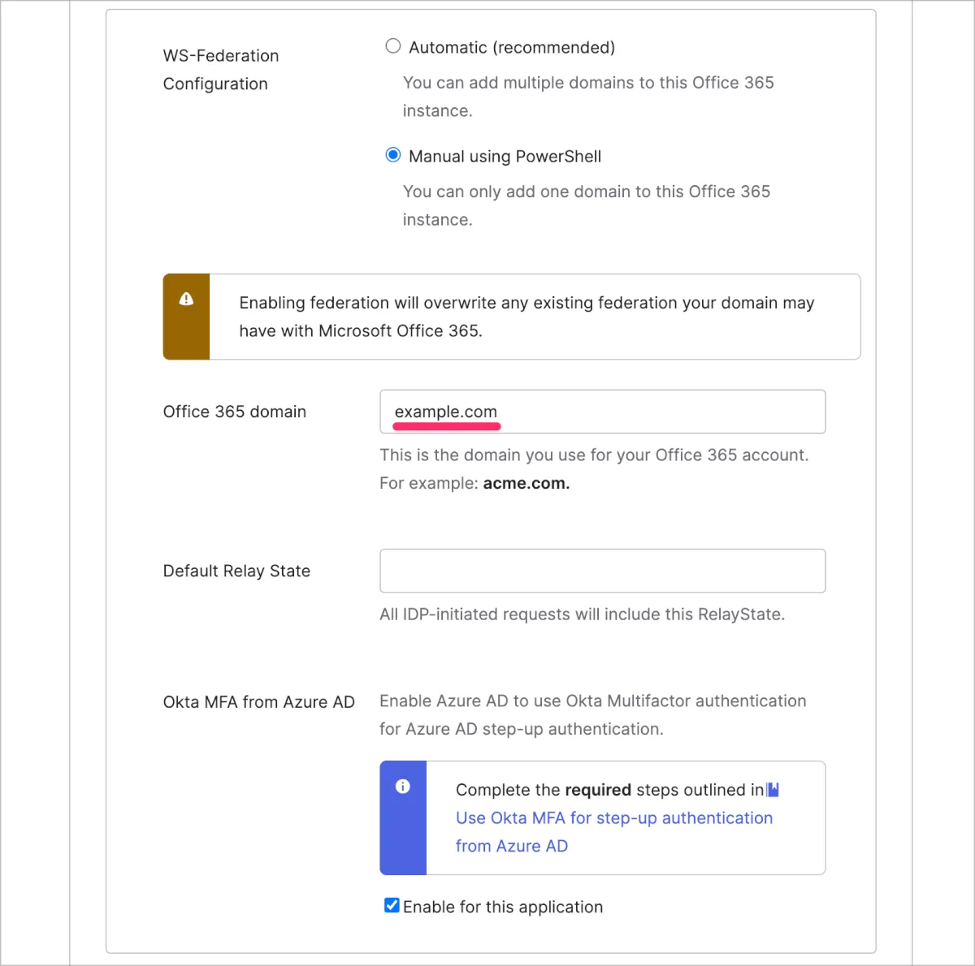The height and width of the screenshot is (966, 975).
Task: Click the "Default Relay State" field label
Action: [236, 571]
